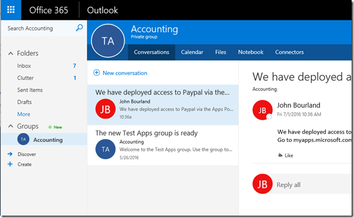The image size is (354, 218).
Task: Open the Sent Items folder
Action: [x=30, y=90]
